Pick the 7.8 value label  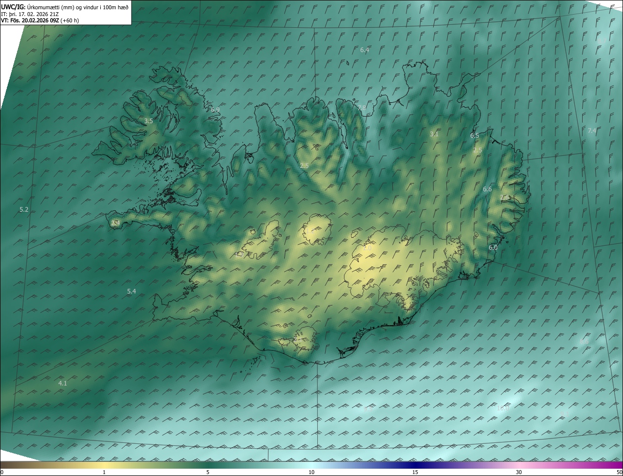pos(362,108)
